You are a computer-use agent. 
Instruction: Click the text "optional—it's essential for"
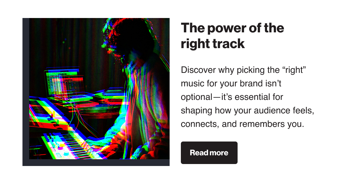coord(232,97)
